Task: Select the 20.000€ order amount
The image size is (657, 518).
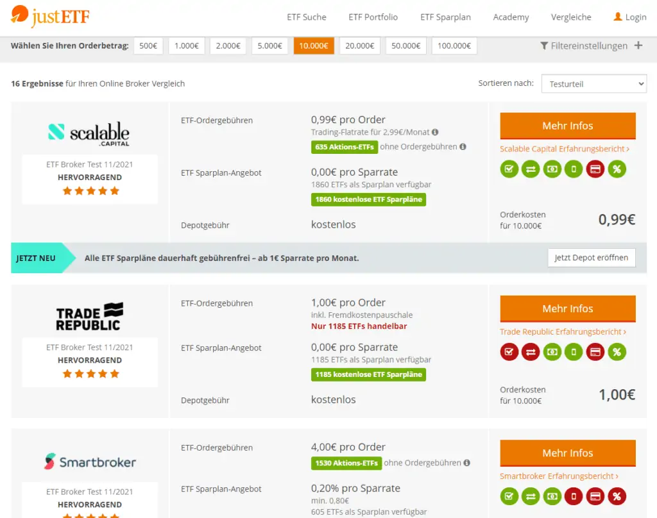Action: pos(359,46)
